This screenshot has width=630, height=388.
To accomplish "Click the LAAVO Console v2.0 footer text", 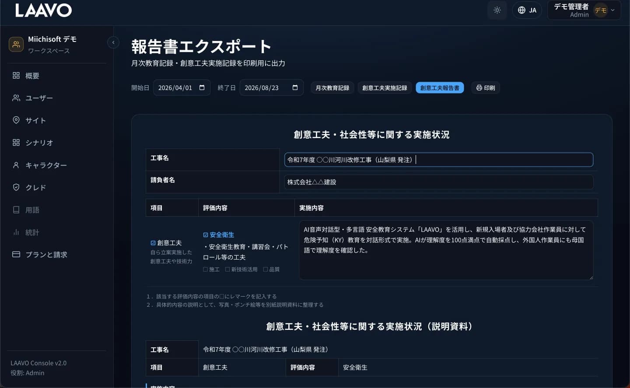I will coord(38,363).
